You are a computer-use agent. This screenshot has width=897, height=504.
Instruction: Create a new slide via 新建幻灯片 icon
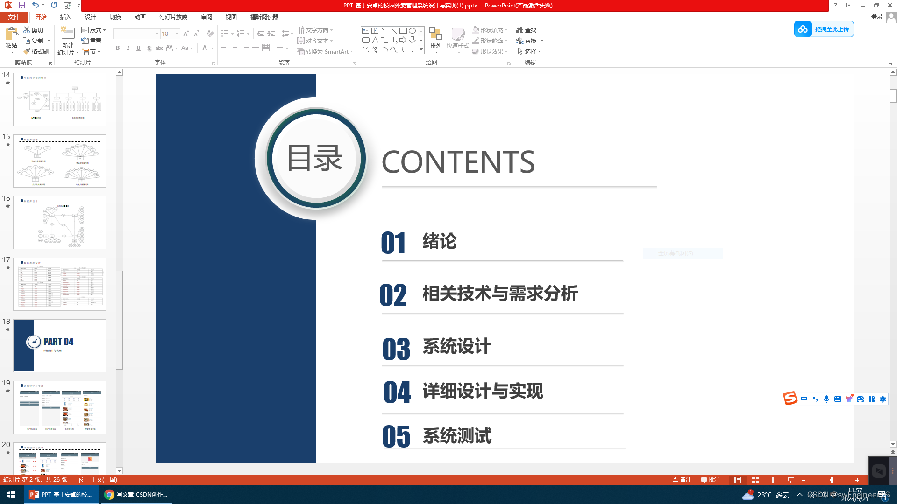click(x=68, y=34)
